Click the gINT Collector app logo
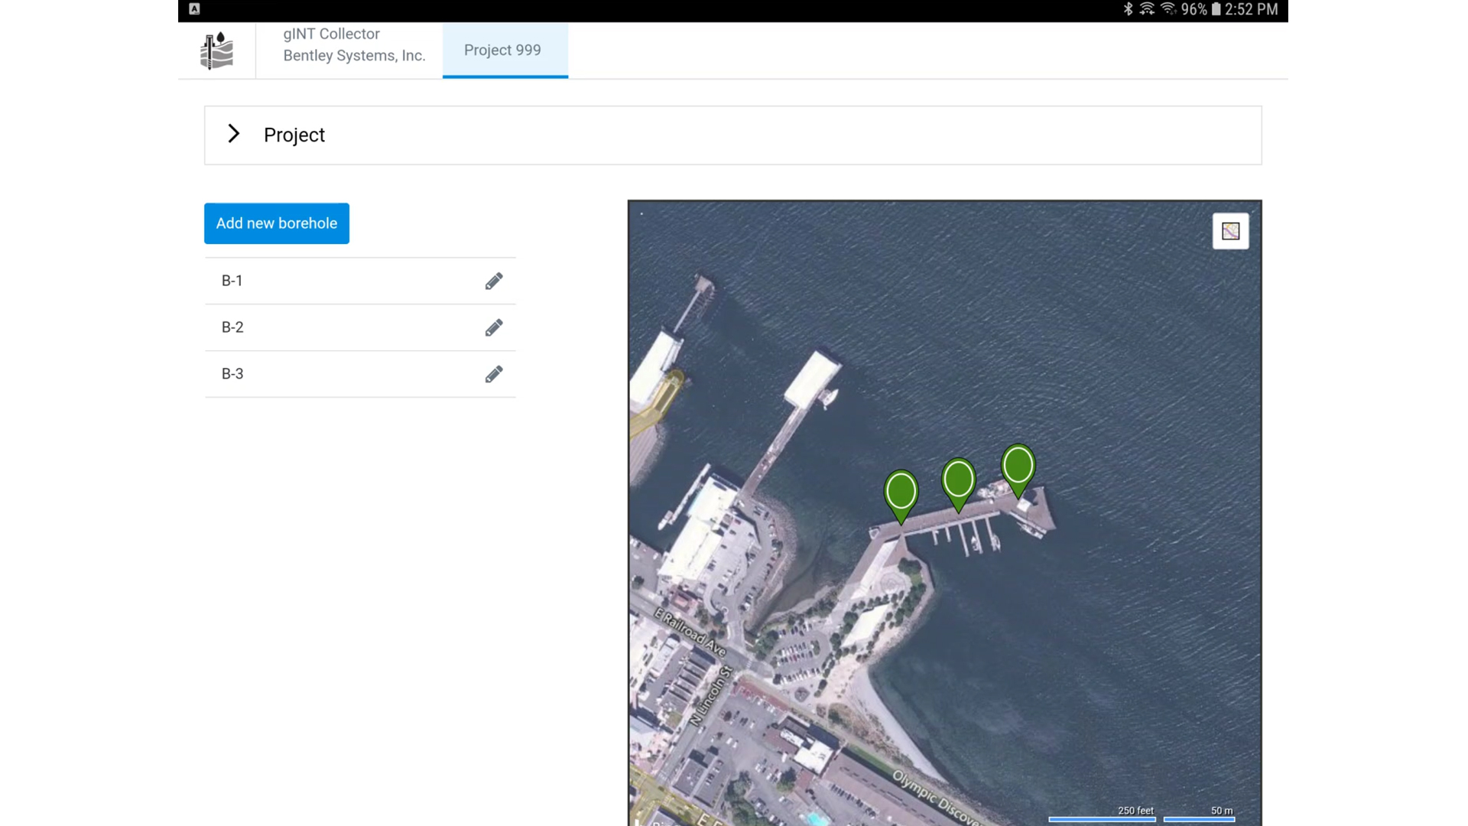Screen dimensions: 1468x826 point(216,50)
